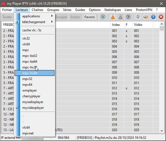Click the red app logo in title bar
Viewport: 166px width, 141px height.
[x=3, y=4]
